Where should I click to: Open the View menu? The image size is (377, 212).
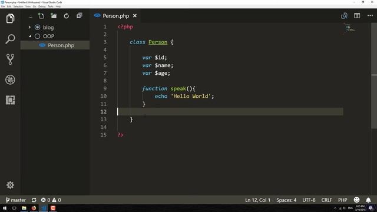tap(28, 6)
